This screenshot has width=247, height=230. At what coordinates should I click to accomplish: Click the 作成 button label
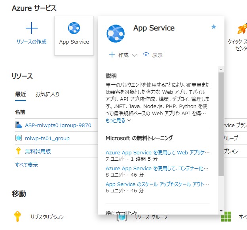[123, 55]
